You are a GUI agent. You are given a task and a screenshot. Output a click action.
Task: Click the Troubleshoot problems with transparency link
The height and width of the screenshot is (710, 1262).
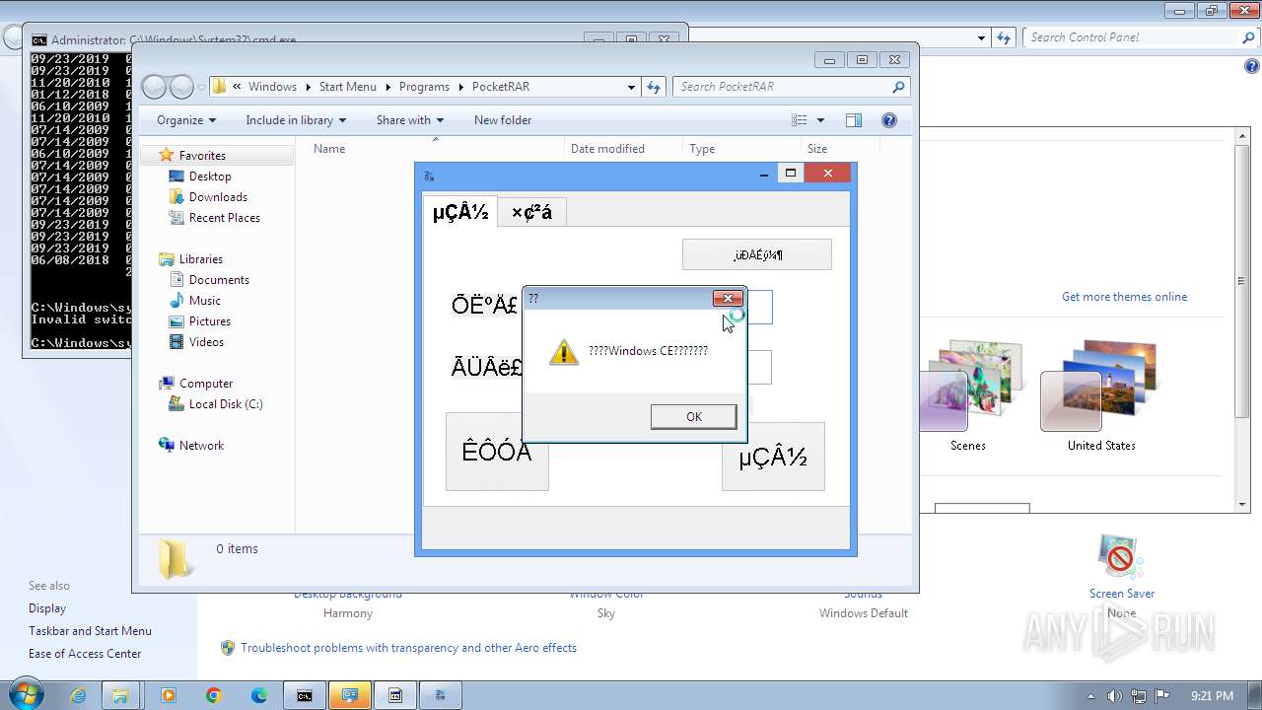pos(408,648)
